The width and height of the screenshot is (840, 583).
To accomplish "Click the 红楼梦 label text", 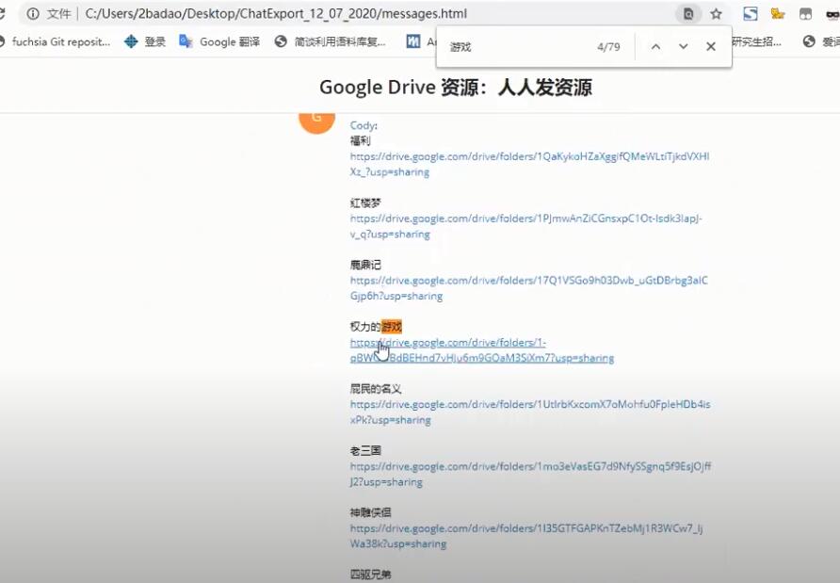I will (x=365, y=203).
